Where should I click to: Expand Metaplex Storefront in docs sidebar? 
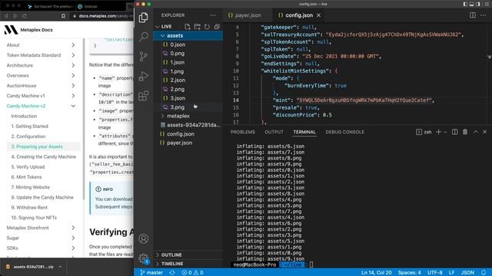73,228
